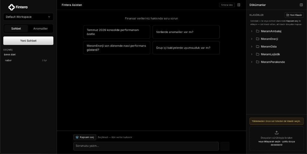Open the Kapsam seç scope selector
Viewport: 307px width, 154px height.
(x=85, y=137)
